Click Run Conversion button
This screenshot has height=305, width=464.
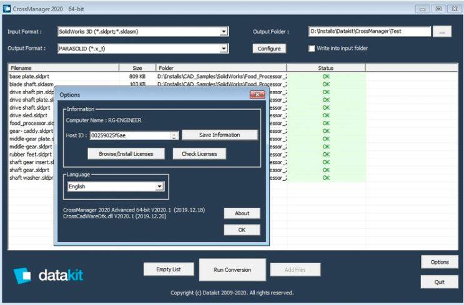[x=232, y=269]
